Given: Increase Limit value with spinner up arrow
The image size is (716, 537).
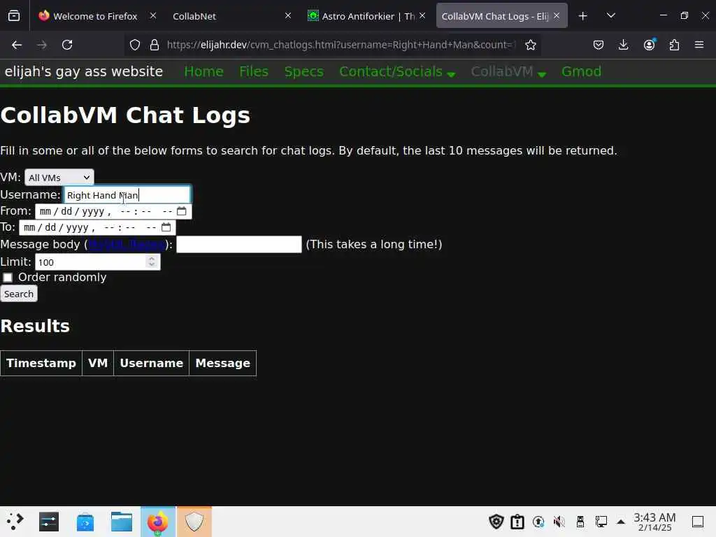Looking at the screenshot, I should tap(152, 259).
